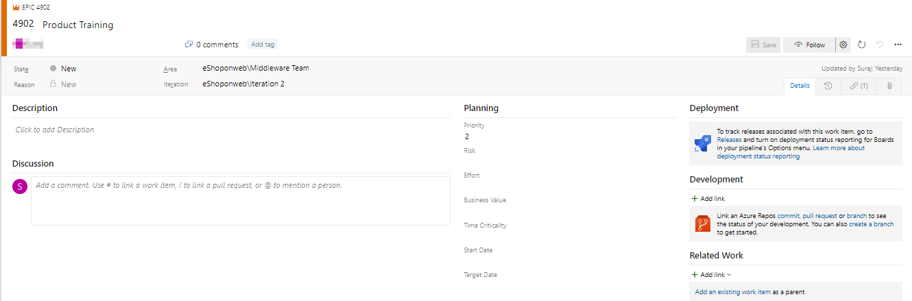Click the undo changes arrow icon
The width and height of the screenshot is (912, 301).
880,45
